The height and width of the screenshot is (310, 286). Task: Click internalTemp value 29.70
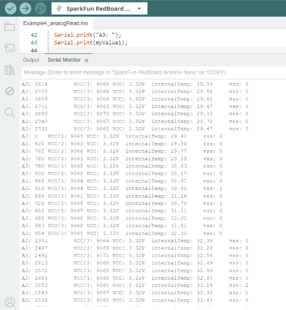(x=204, y=121)
